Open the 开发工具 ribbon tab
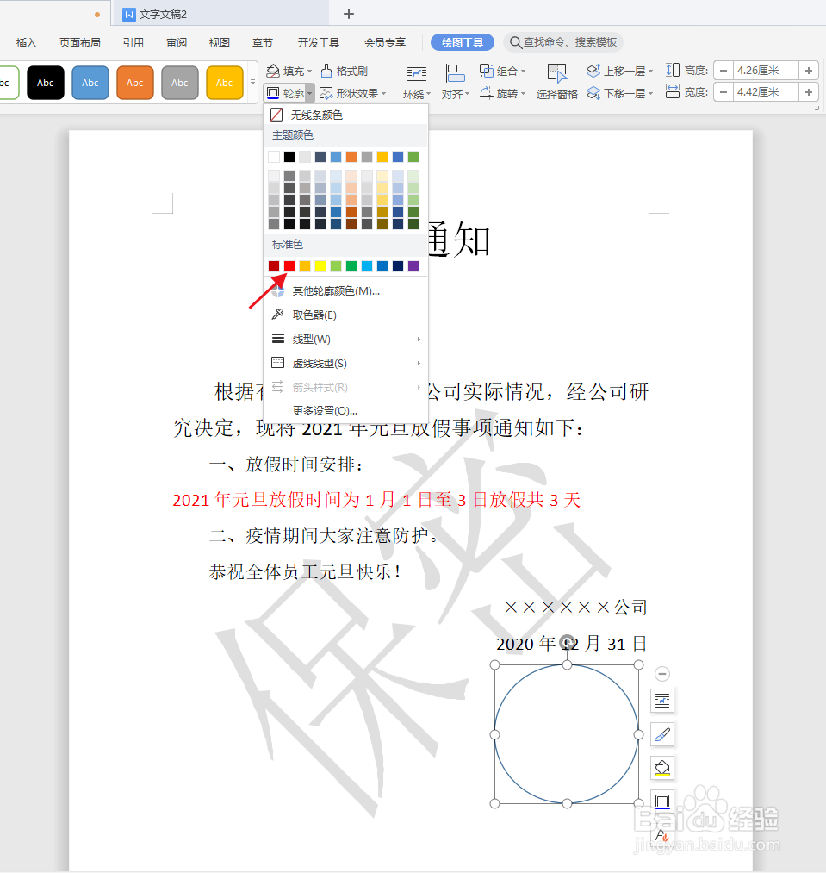This screenshot has height=873, width=826. point(318,41)
